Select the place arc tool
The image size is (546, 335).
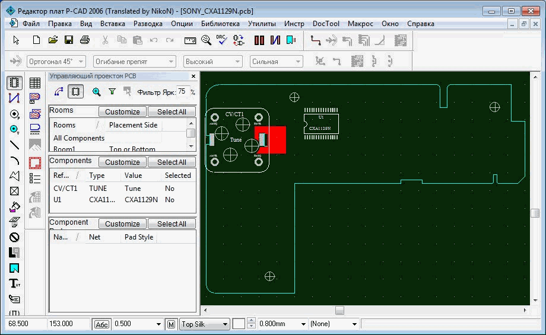[14, 160]
